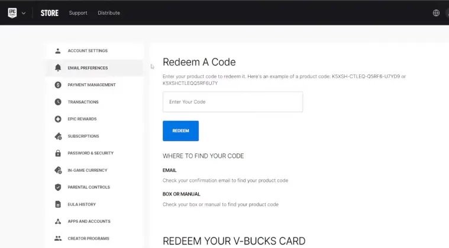The image size is (449, 248).
Task: Click the Transactions clock icon
Action: click(x=58, y=102)
